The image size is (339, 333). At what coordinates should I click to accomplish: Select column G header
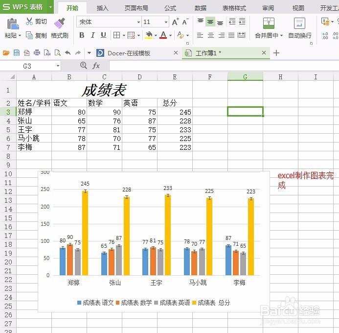[x=245, y=77]
